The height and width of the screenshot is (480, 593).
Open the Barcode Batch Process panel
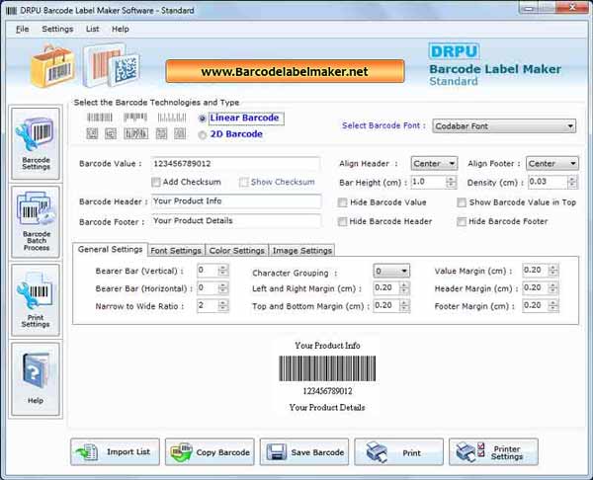tap(36, 221)
